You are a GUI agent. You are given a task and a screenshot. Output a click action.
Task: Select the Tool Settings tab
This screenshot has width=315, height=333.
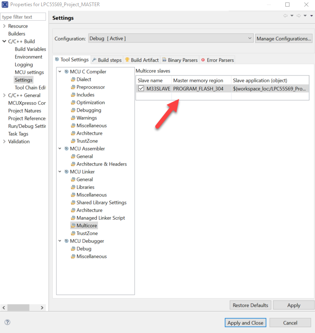point(72,60)
